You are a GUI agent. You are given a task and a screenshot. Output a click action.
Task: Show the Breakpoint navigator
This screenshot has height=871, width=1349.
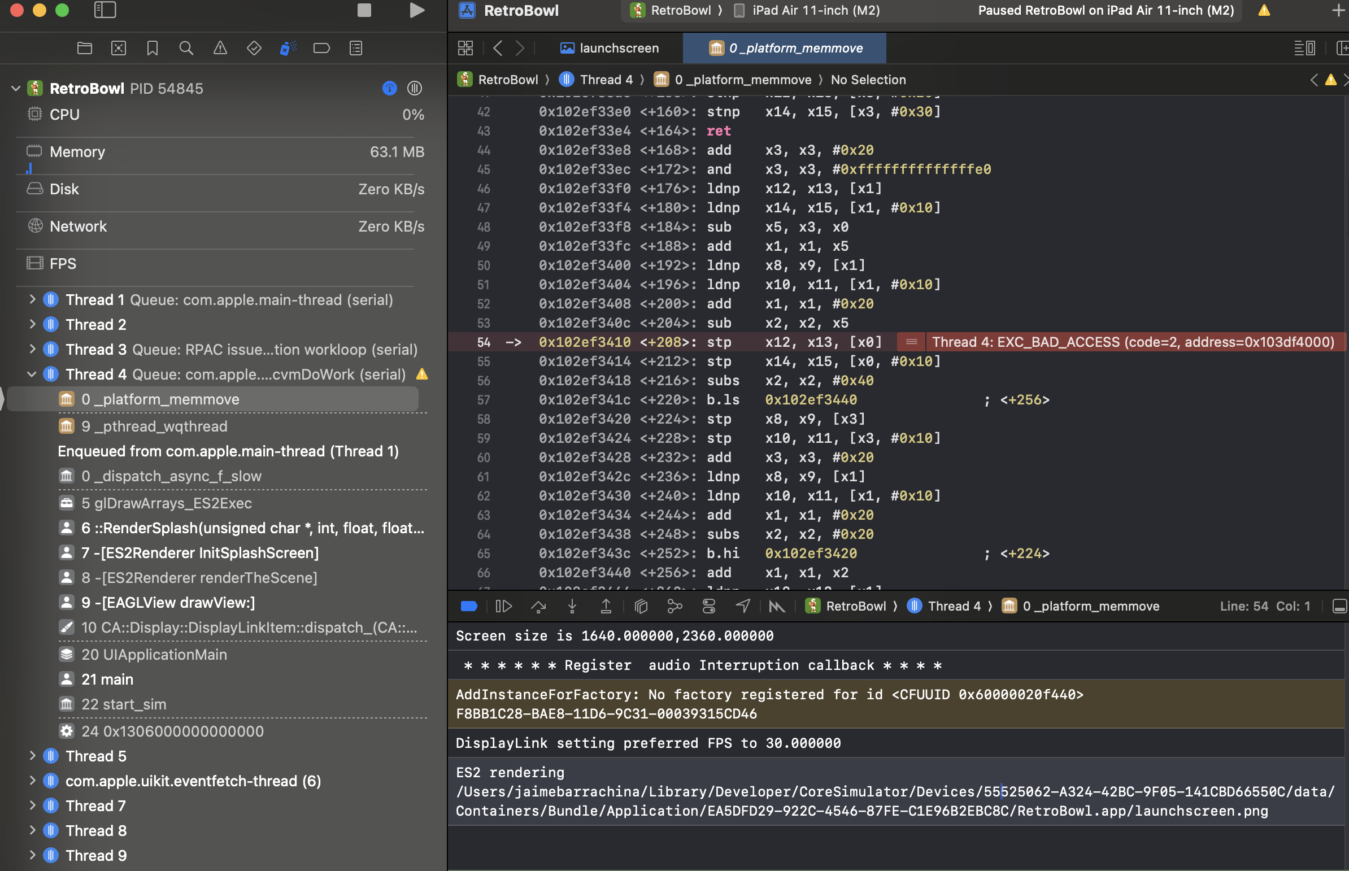click(x=321, y=48)
